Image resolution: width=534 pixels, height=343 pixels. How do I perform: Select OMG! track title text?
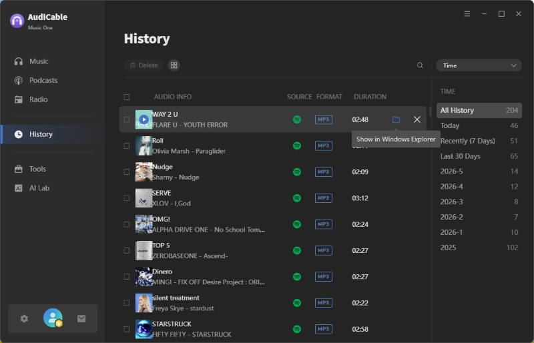[161, 219]
